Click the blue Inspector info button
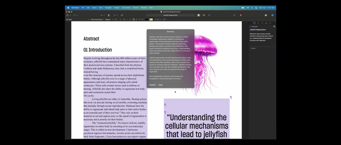 tap(272, 15)
